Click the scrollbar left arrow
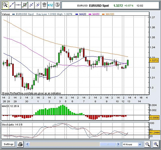The image size is (161, 150). coord(27,144)
